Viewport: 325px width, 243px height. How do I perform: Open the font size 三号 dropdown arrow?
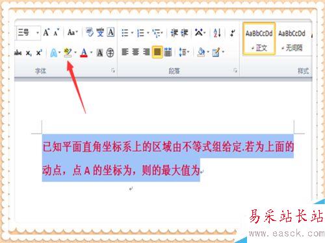[38, 33]
